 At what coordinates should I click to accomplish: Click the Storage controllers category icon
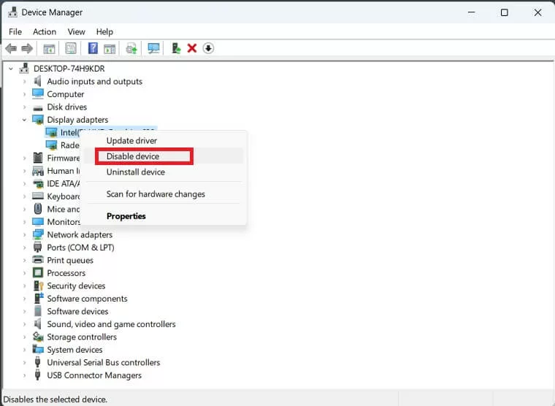(38, 337)
